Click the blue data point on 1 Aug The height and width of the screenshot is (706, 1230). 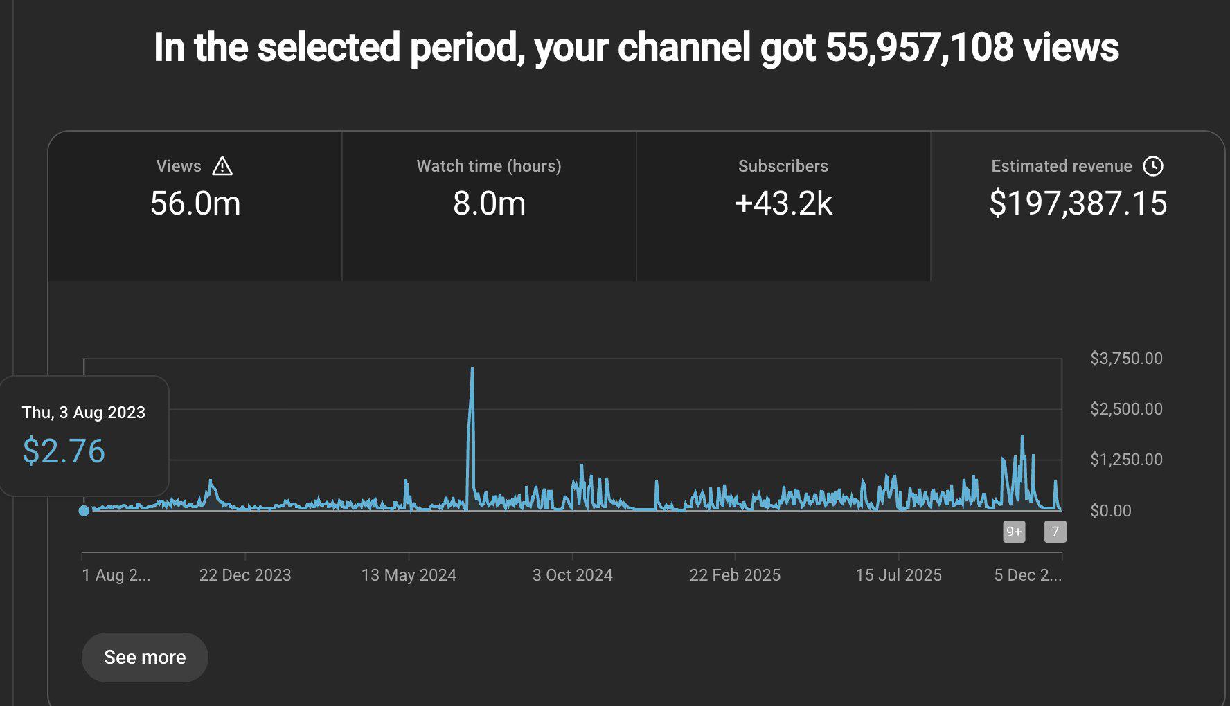tap(84, 511)
